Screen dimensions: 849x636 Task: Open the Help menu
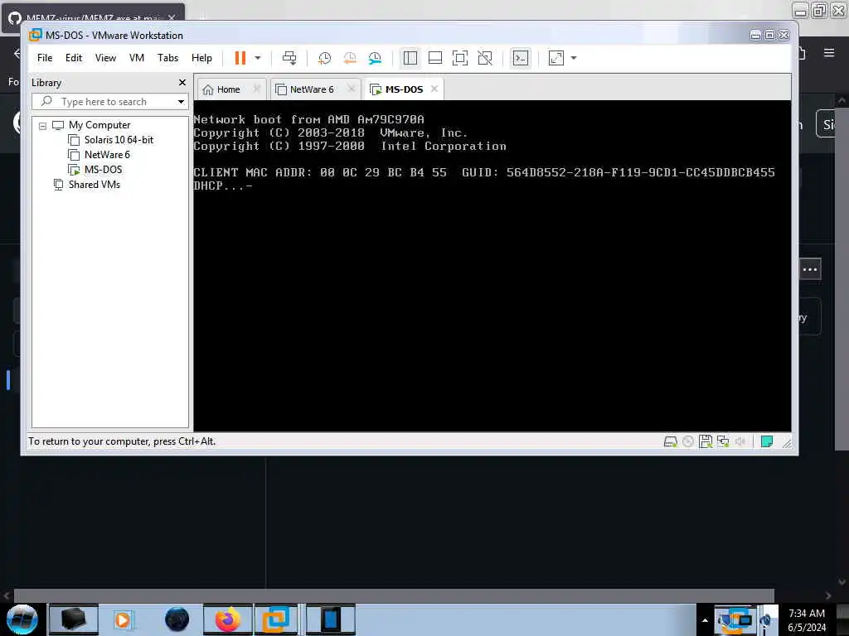click(202, 58)
